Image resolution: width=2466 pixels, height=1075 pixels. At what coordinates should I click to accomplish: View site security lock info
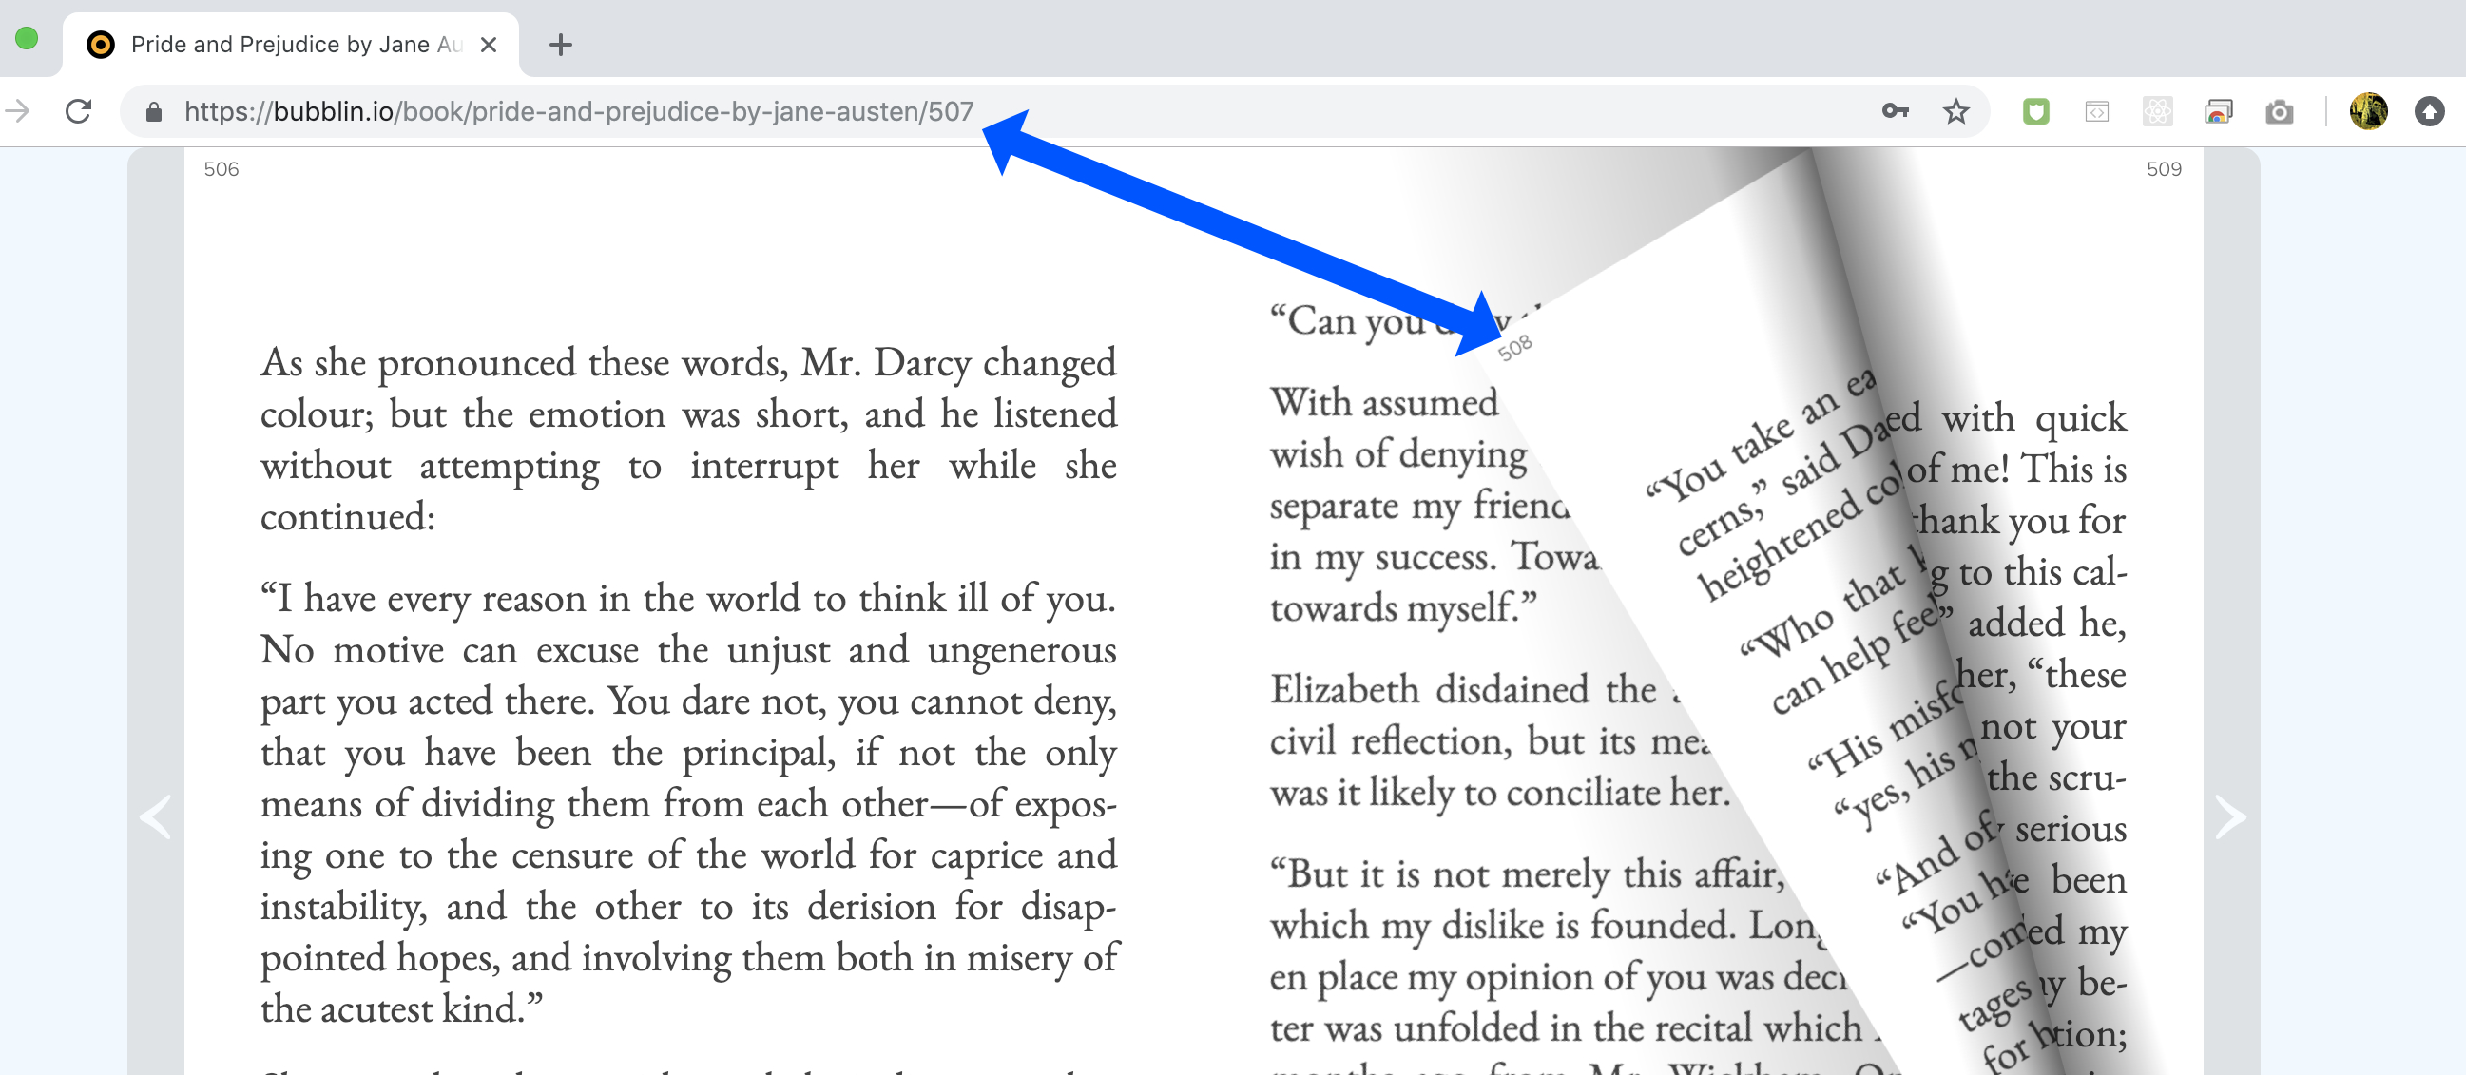[153, 112]
